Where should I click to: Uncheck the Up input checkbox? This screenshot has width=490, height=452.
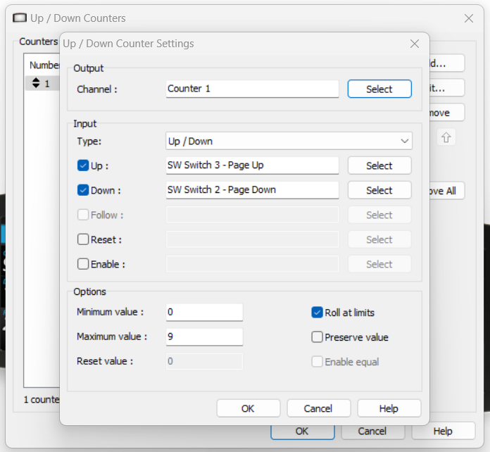tap(83, 165)
